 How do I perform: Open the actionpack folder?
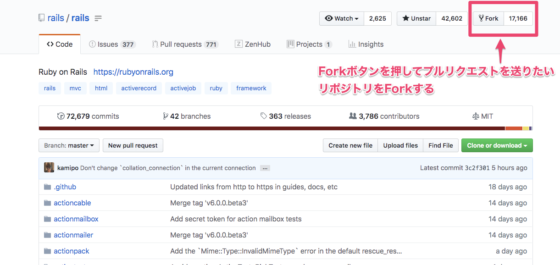72,251
